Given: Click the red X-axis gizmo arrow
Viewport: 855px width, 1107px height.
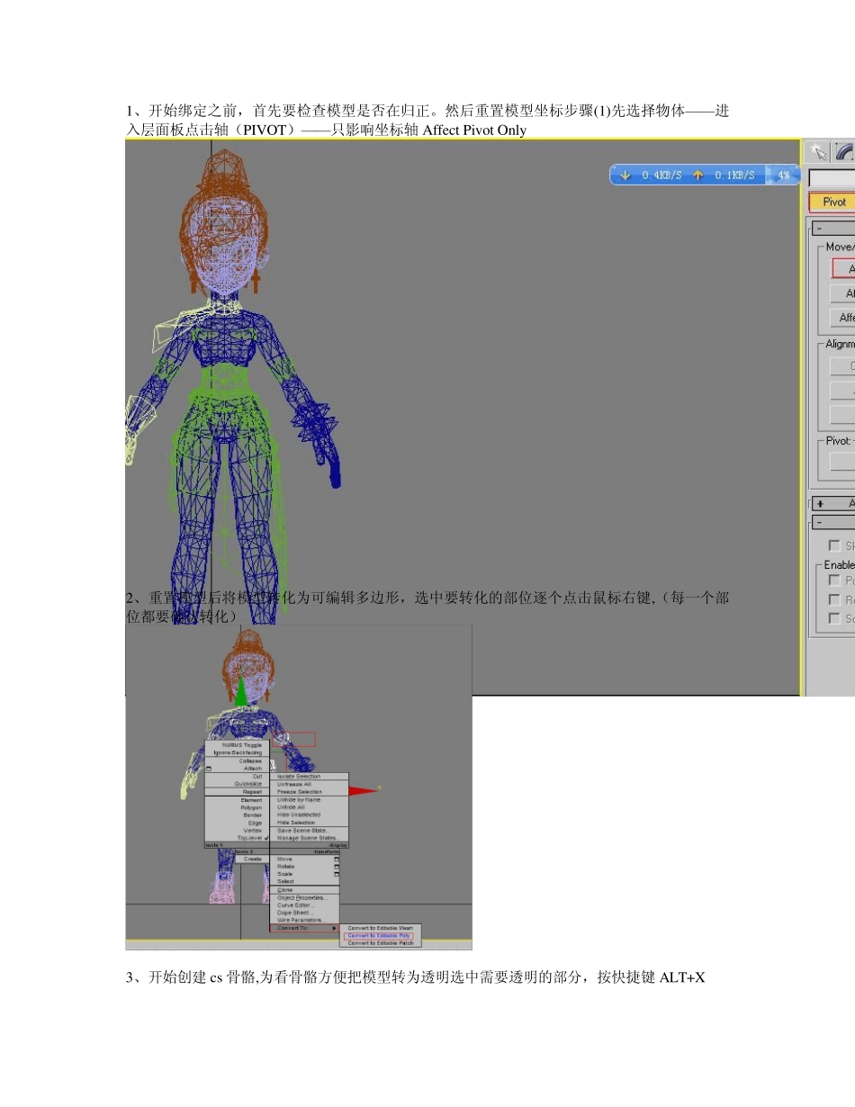Looking at the screenshot, I should click(362, 791).
